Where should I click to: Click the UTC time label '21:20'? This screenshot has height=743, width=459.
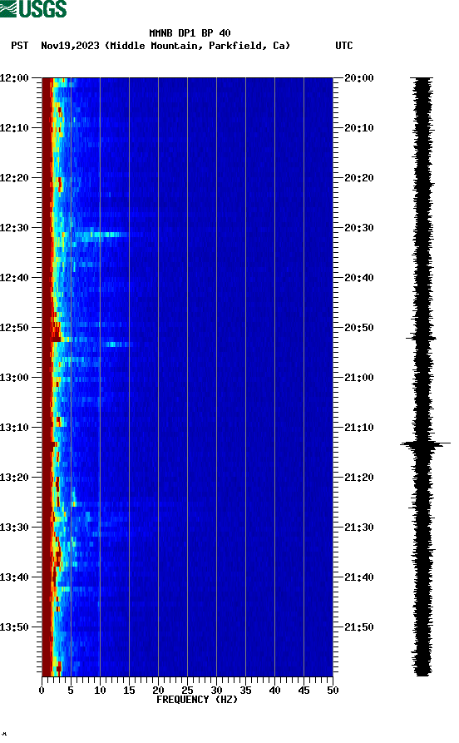[359, 478]
